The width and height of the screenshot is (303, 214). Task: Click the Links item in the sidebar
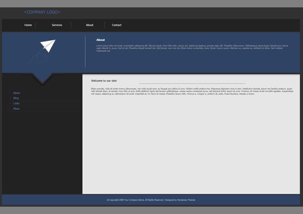point(16,104)
